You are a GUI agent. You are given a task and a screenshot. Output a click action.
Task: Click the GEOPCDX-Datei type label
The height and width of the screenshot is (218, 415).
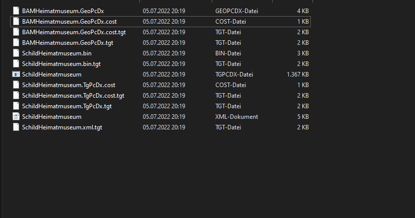(x=236, y=11)
